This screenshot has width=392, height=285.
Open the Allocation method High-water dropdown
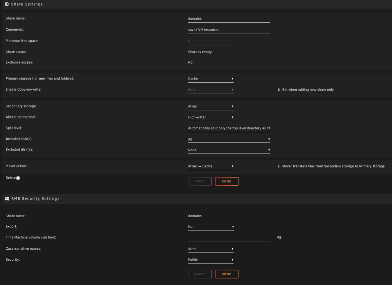point(211,117)
